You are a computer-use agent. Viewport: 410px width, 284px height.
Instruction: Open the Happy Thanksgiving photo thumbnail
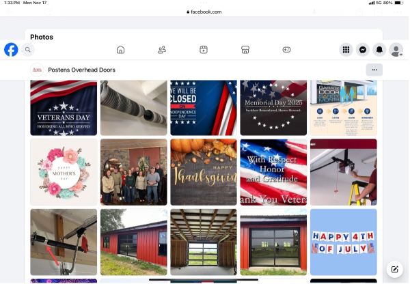[x=204, y=172]
